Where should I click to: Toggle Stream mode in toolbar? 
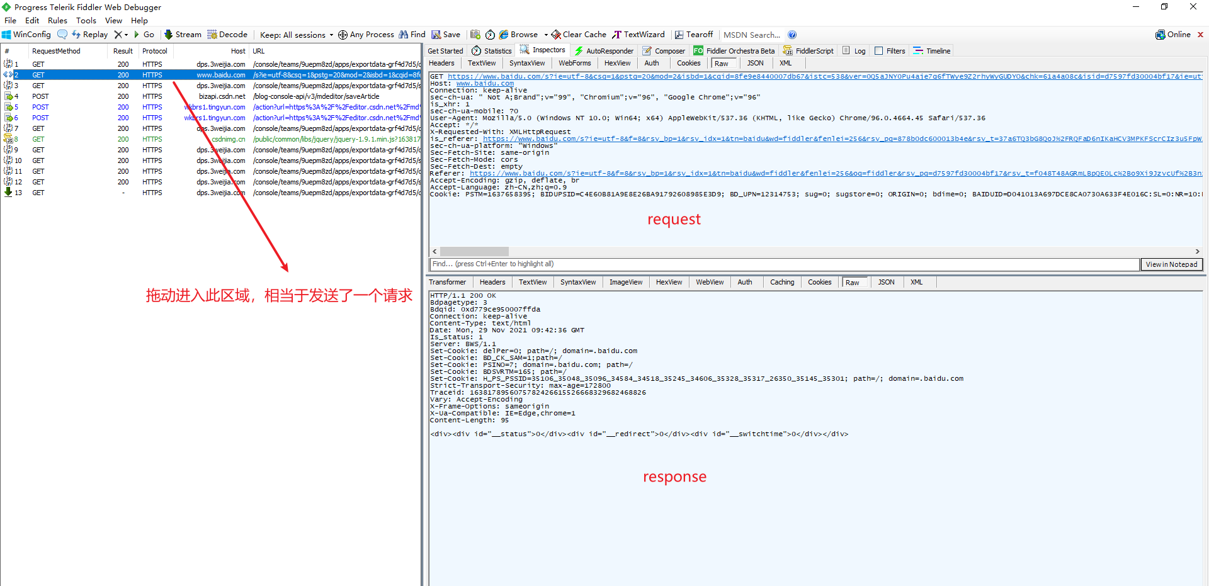(x=183, y=35)
